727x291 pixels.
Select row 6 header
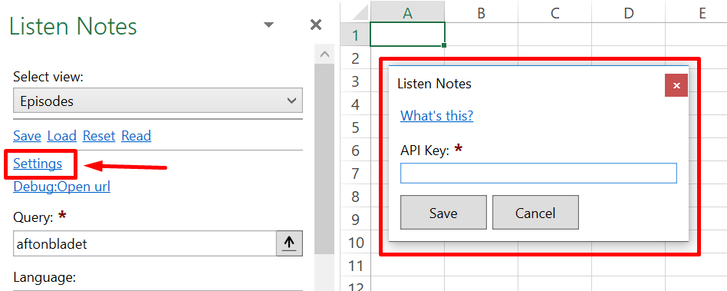click(x=356, y=150)
